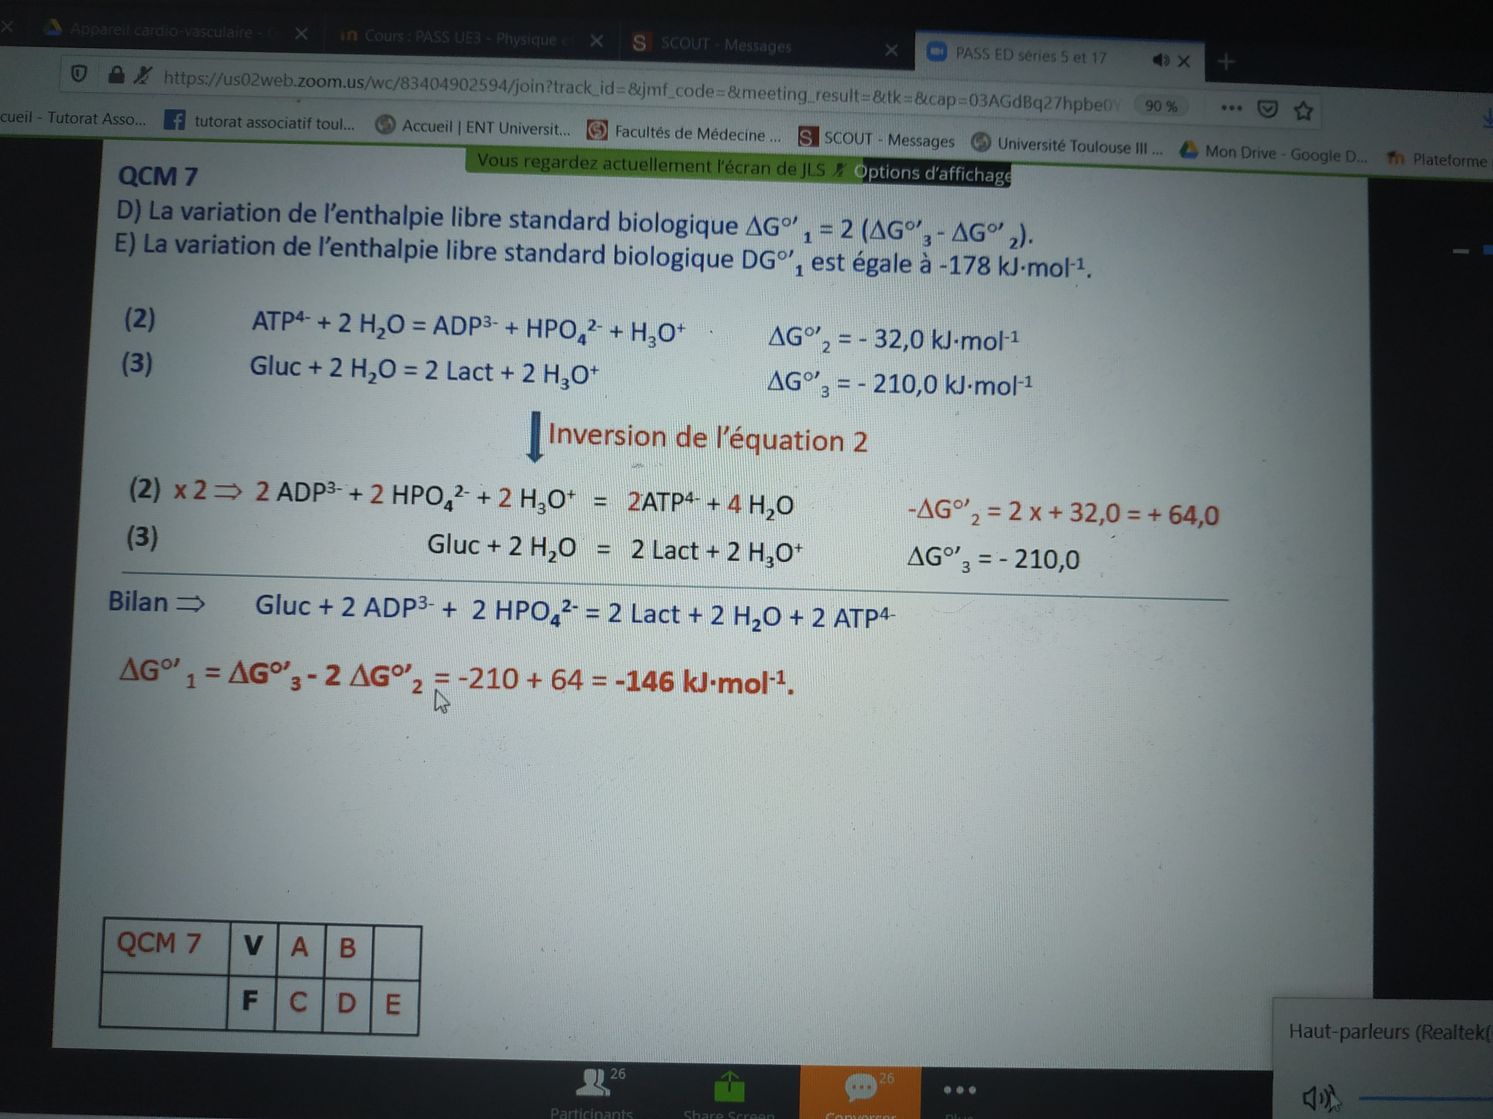This screenshot has width=1493, height=1119.
Task: Open a new tab with plus button
Action: [1226, 62]
